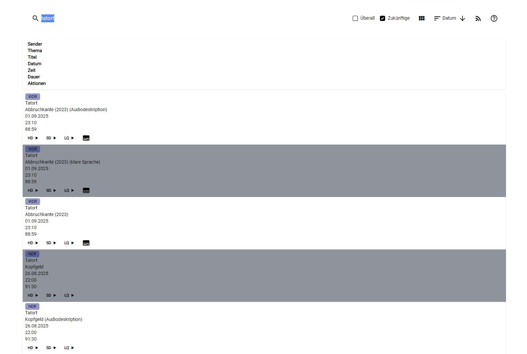Uncheck the Zukünftige checkbox
527x354 pixels.
383,18
